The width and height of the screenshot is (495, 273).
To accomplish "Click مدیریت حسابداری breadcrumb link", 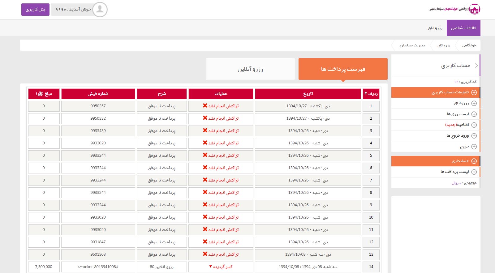I will click(411, 45).
